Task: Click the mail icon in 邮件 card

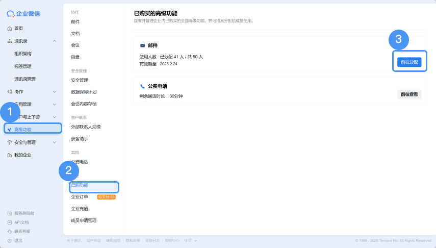Action: [x=142, y=45]
